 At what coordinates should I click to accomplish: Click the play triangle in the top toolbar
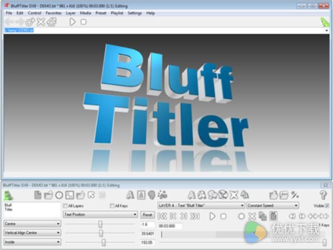tap(73, 22)
